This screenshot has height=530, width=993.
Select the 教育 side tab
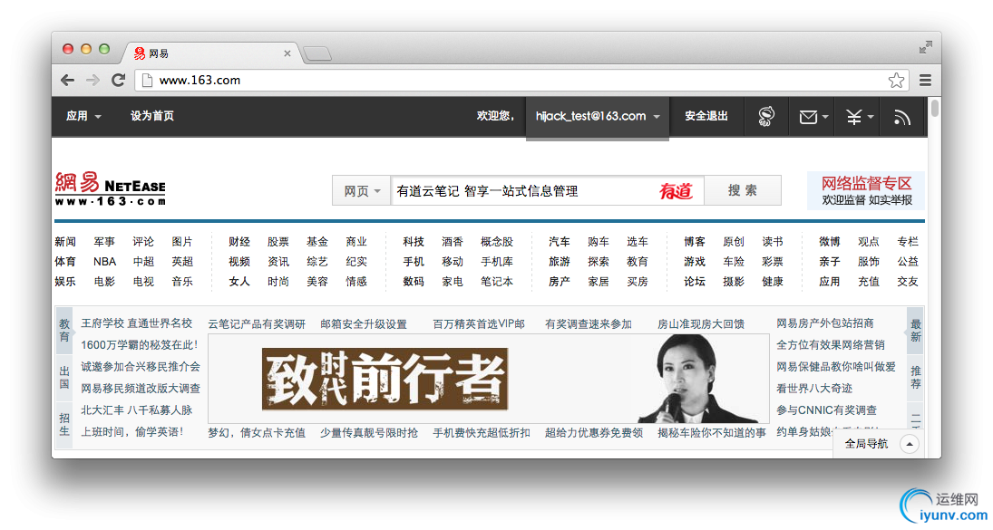point(64,330)
